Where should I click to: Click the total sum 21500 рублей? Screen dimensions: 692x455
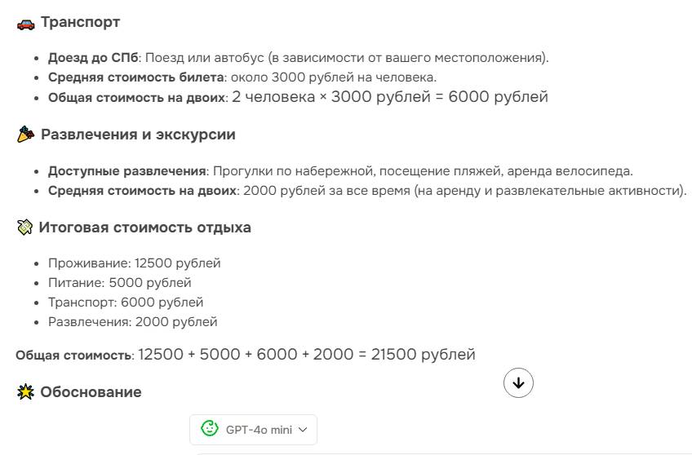click(x=423, y=355)
